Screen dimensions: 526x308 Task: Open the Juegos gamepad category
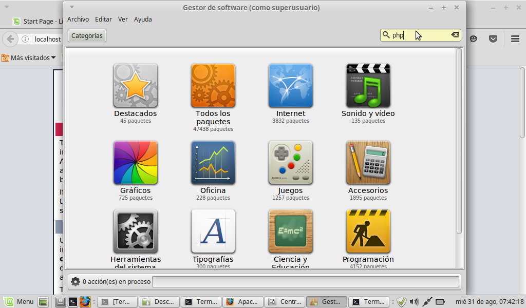pos(290,163)
